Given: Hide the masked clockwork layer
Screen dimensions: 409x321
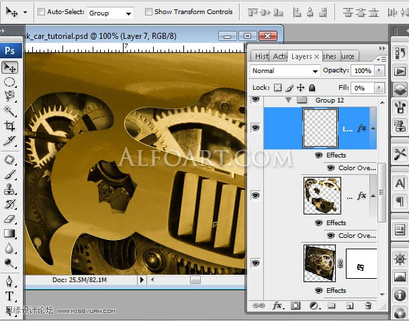Looking at the screenshot, I should pos(255,263).
